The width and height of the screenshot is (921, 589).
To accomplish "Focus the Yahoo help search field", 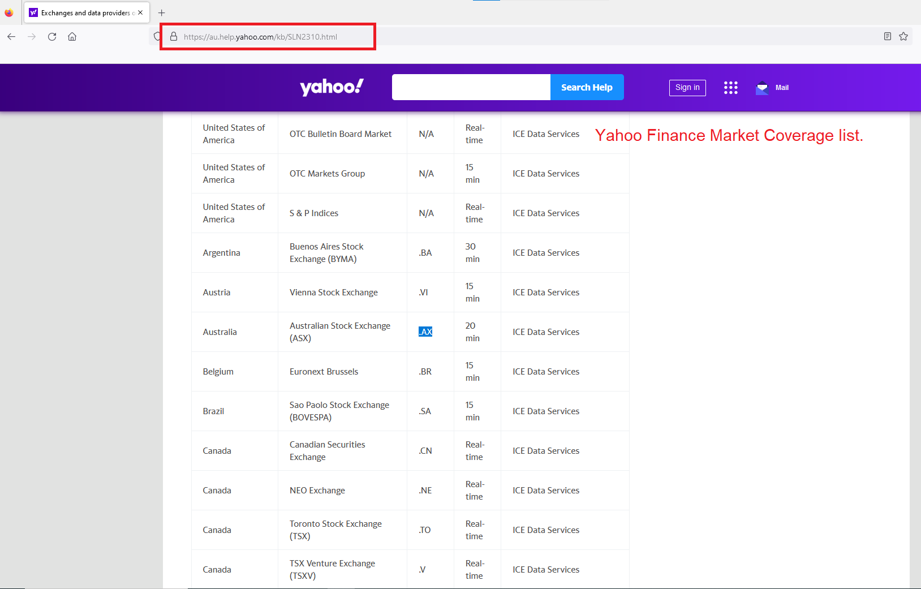I will [x=471, y=87].
